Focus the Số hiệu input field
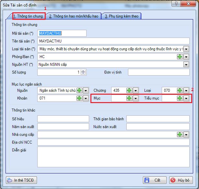 pos(63,119)
